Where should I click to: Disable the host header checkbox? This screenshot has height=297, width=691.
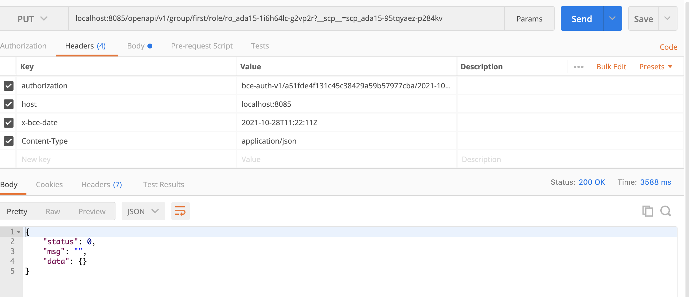tap(9, 104)
